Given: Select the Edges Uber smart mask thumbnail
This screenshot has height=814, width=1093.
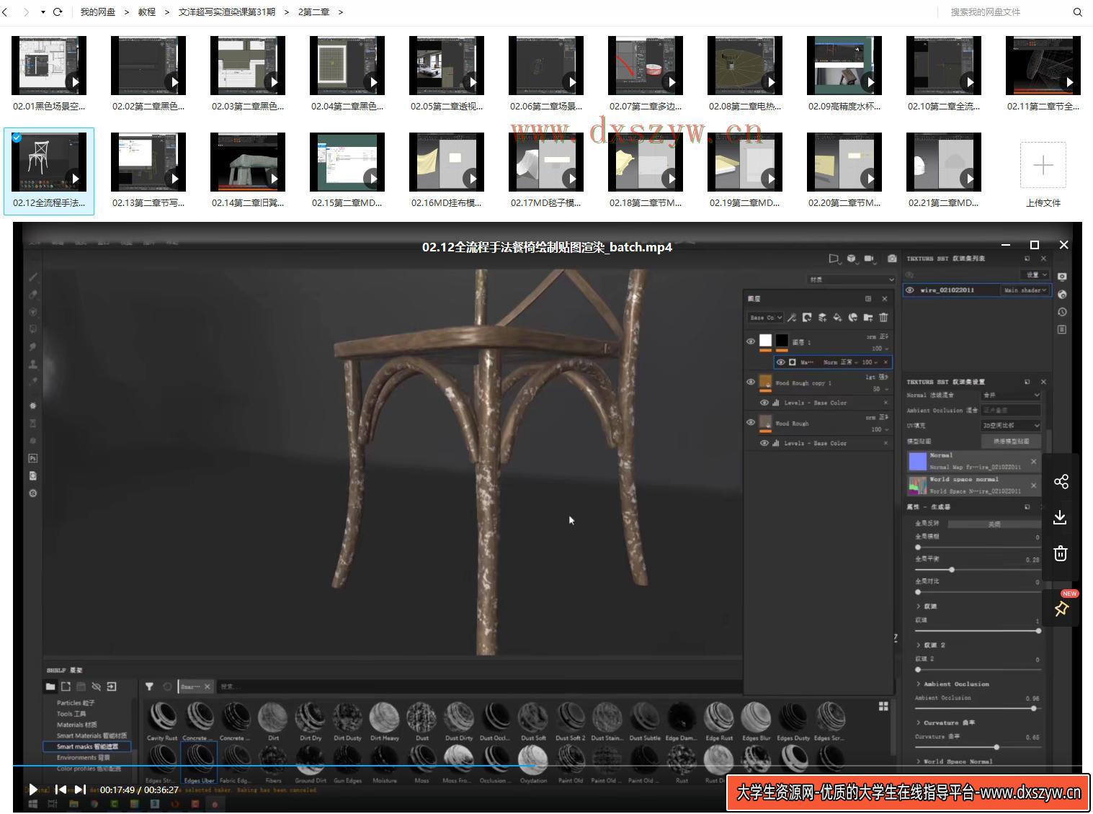Looking at the screenshot, I should click(x=199, y=764).
